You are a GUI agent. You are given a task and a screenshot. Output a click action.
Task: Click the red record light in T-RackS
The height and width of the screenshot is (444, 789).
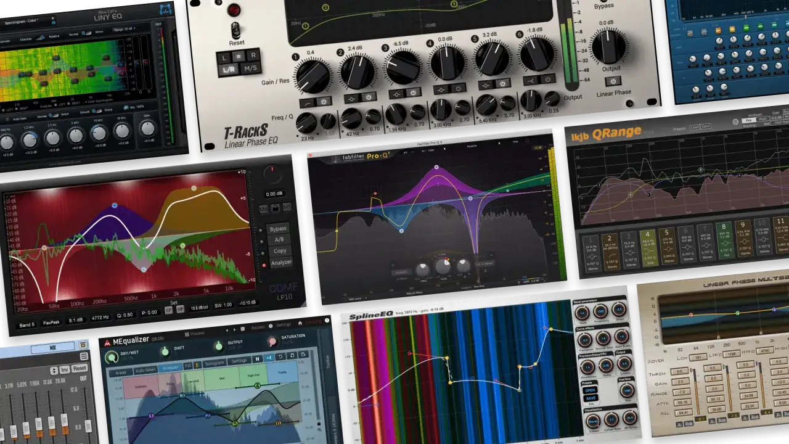coord(234,10)
